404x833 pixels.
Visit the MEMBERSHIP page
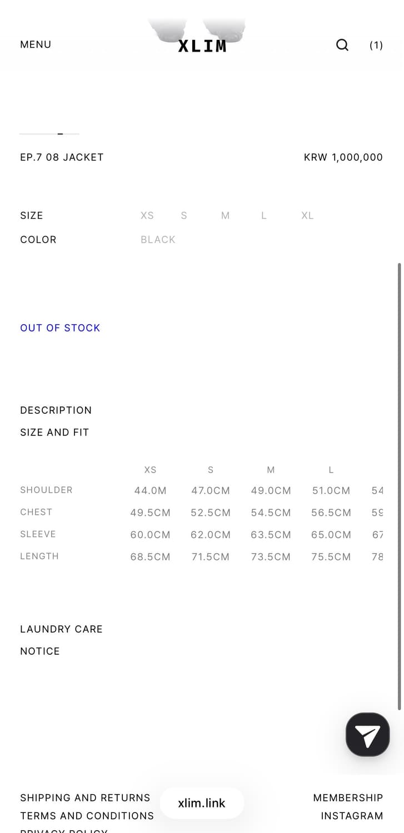(x=348, y=798)
